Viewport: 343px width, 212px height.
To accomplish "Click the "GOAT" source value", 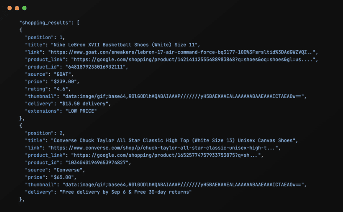I will [63, 74].
